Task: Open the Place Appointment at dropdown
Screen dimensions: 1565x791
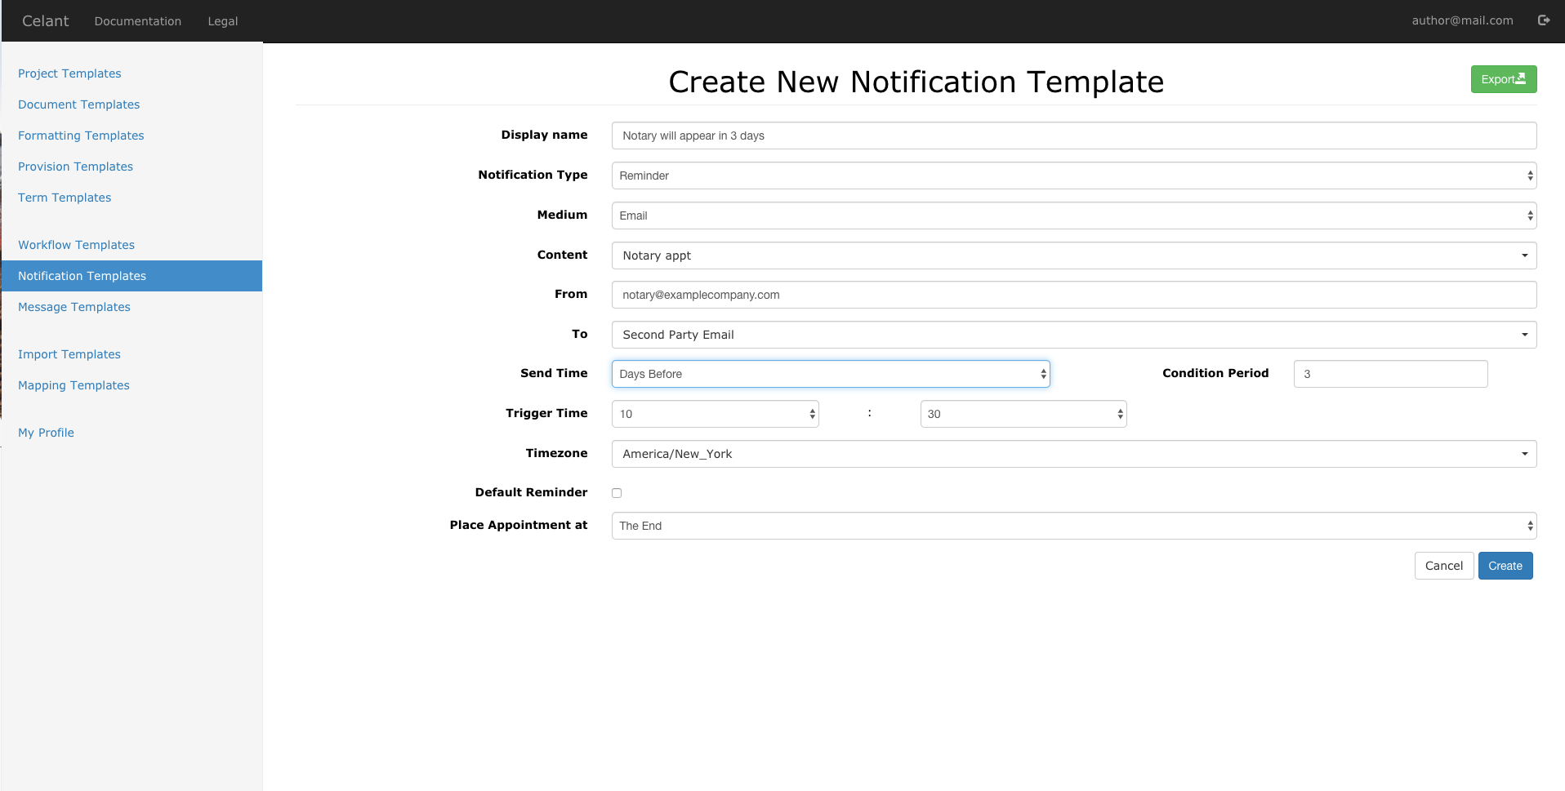Action: (1073, 526)
